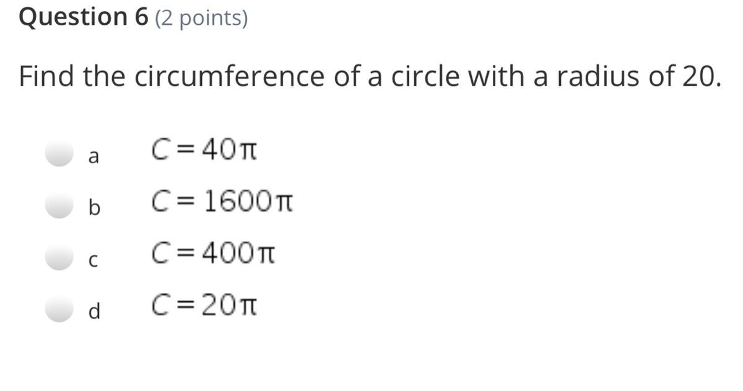Tap the letter label d
This screenshot has width=743, height=391.
94,310
